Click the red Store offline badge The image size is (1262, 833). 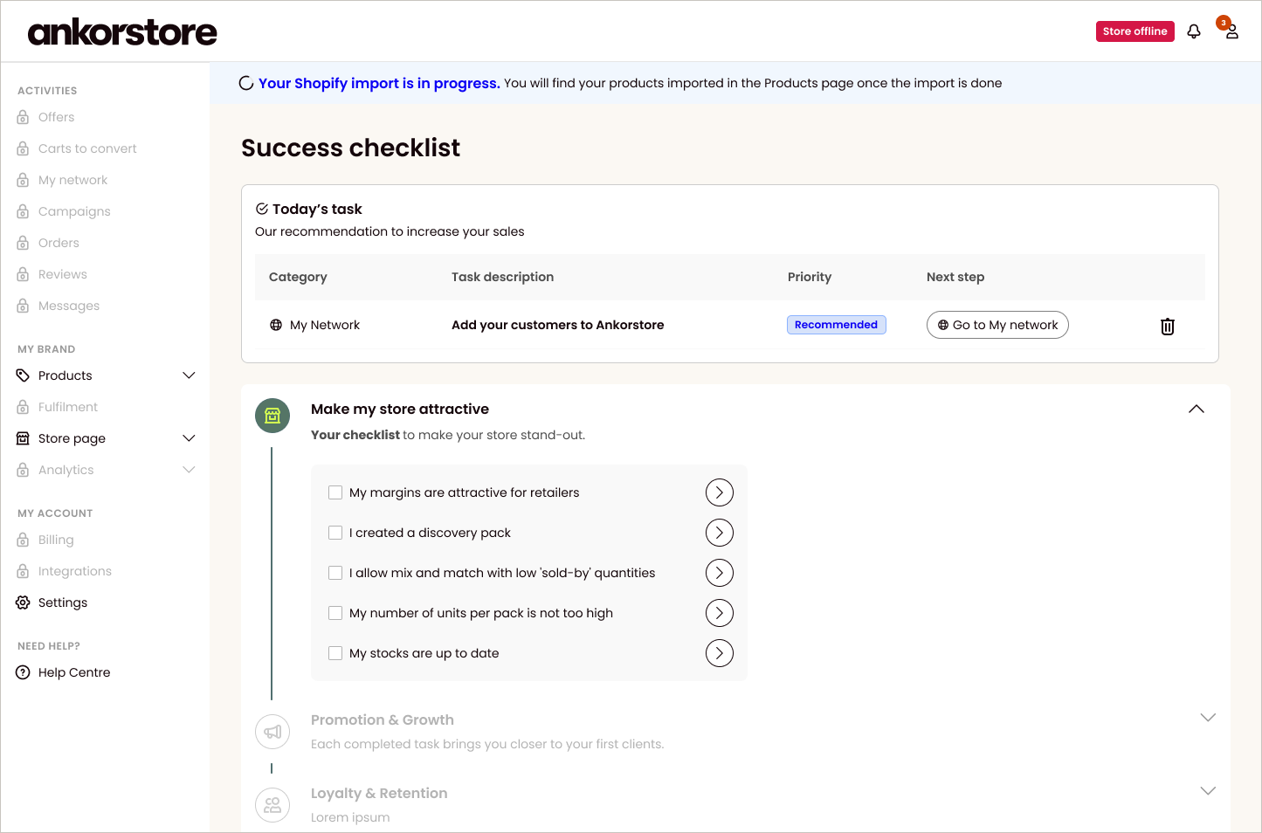pyautogui.click(x=1135, y=31)
